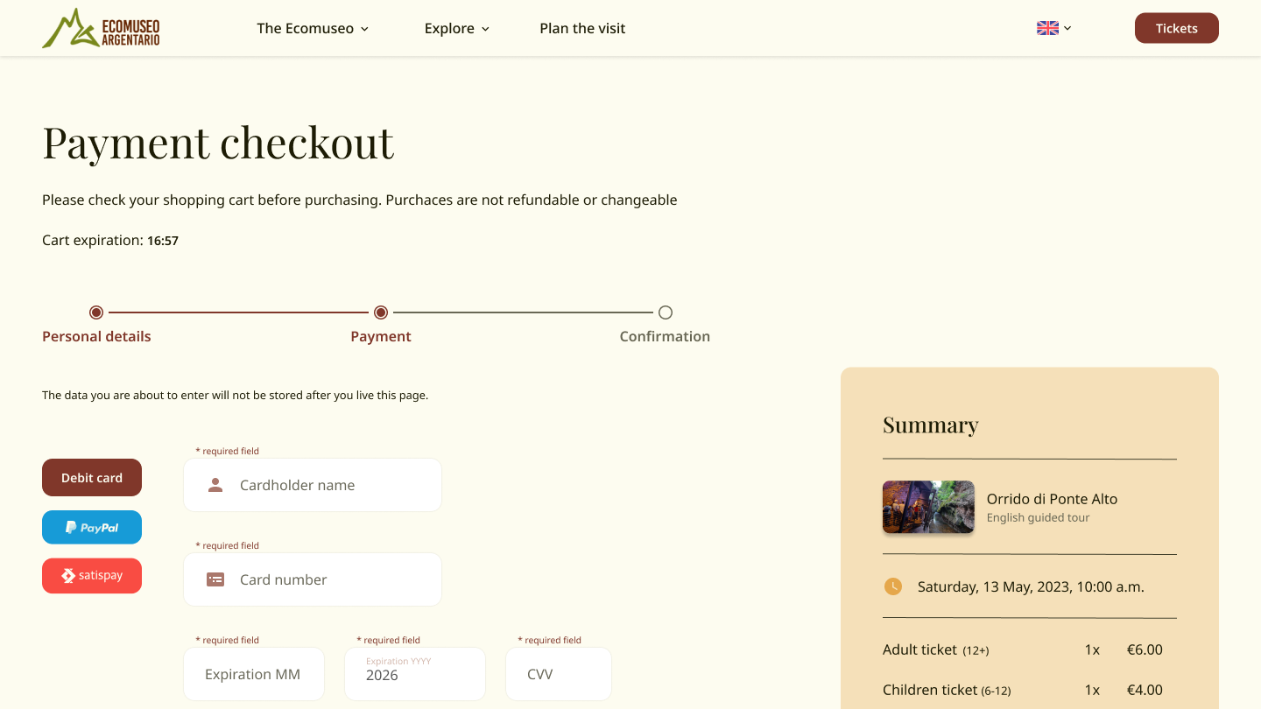
Task: Click the Personal details step circle
Action: click(96, 312)
